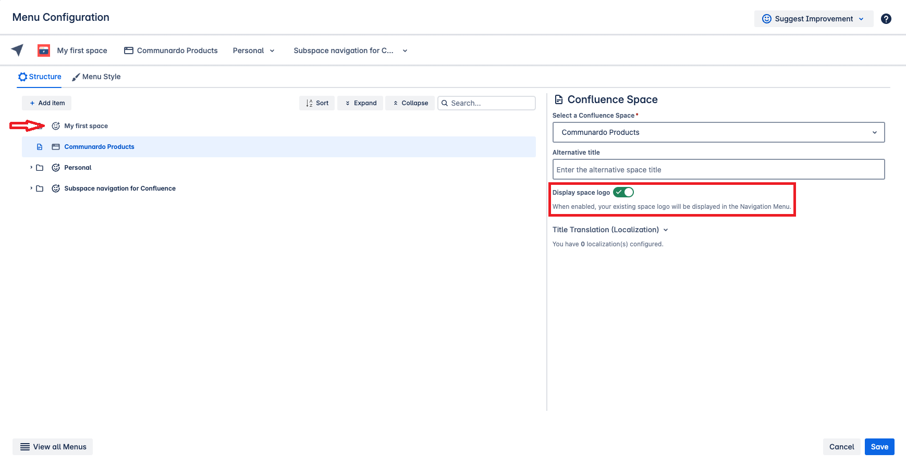This screenshot has height=465, width=906.
Task: Disable the Display space logo toggle
Action: pyautogui.click(x=623, y=192)
